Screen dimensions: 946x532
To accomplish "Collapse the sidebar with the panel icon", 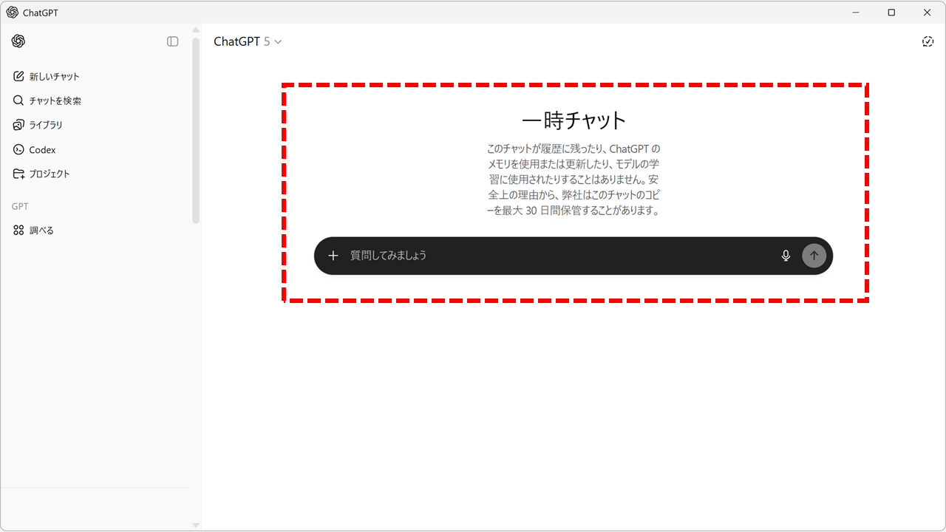I will [173, 41].
